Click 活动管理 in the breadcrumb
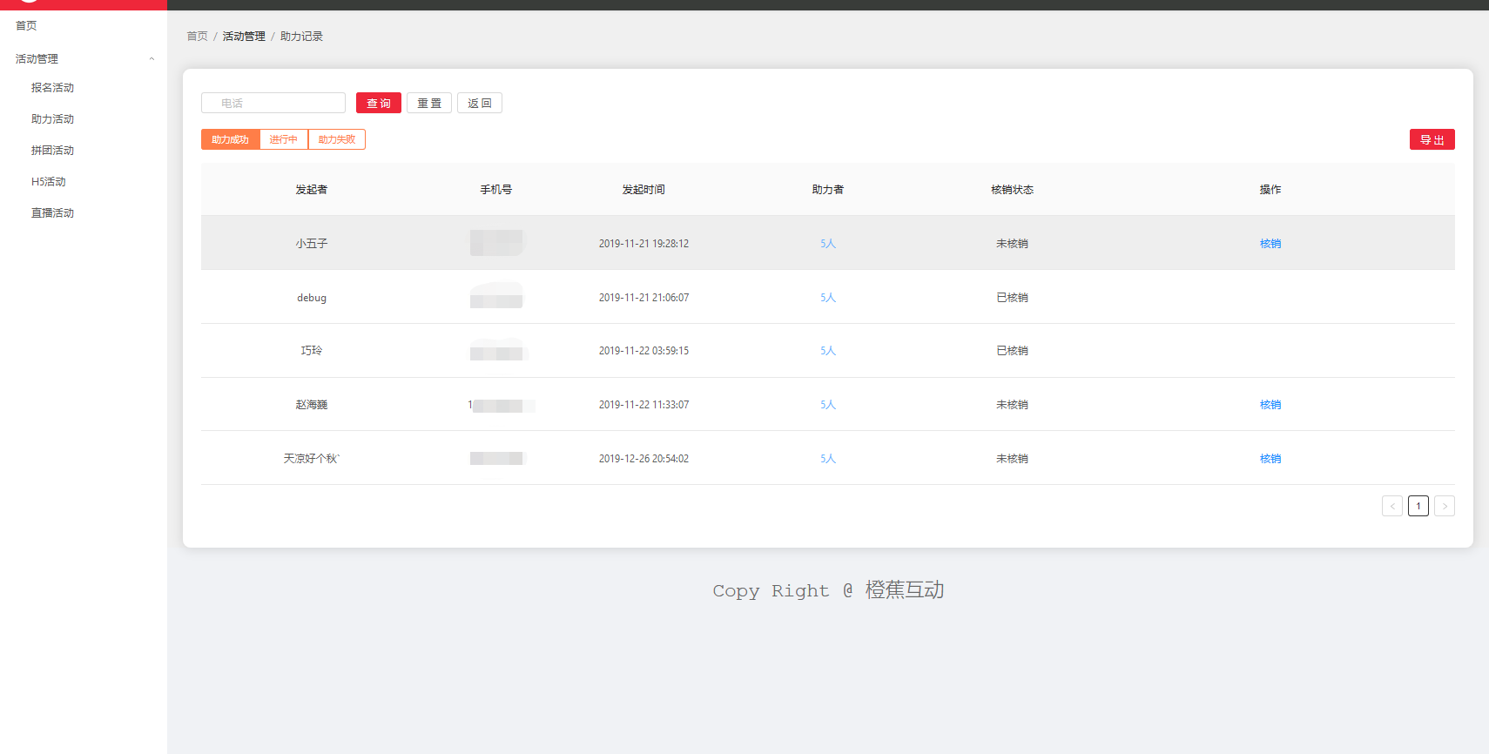This screenshot has height=754, width=1489. tap(244, 37)
